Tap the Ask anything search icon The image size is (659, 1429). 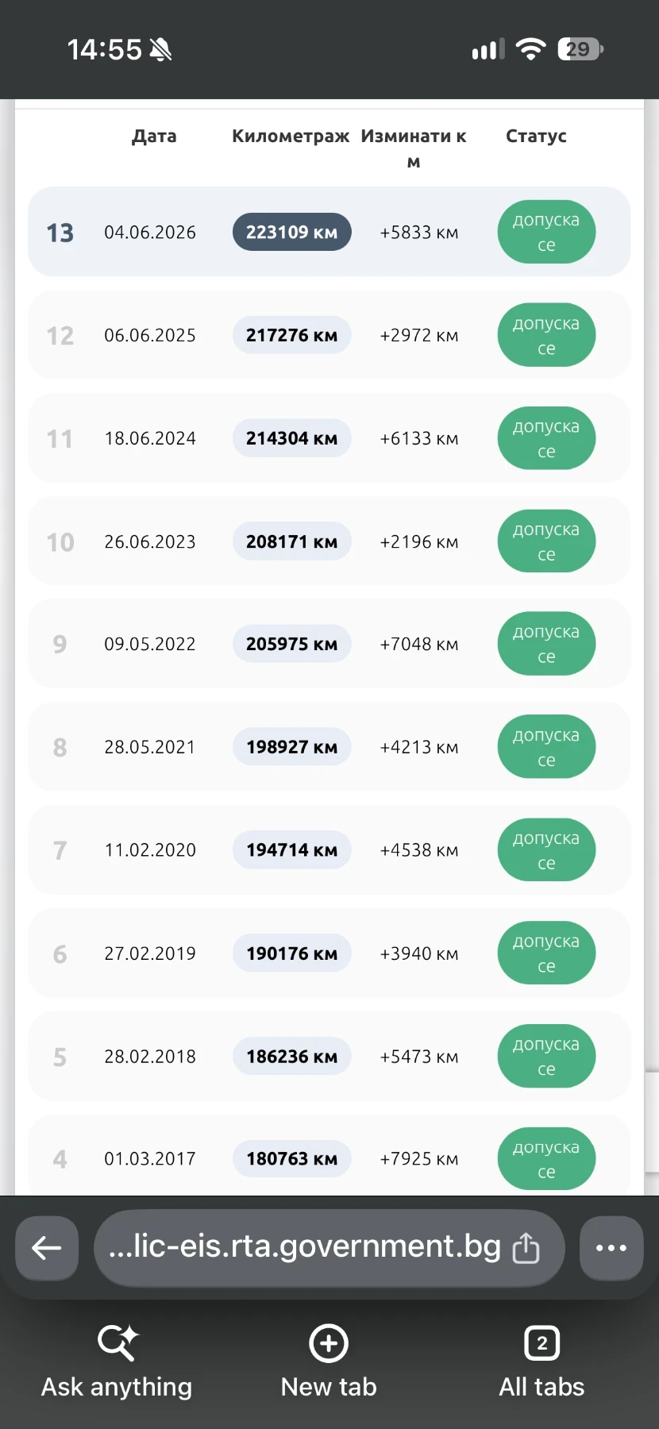pyautogui.click(x=117, y=1342)
